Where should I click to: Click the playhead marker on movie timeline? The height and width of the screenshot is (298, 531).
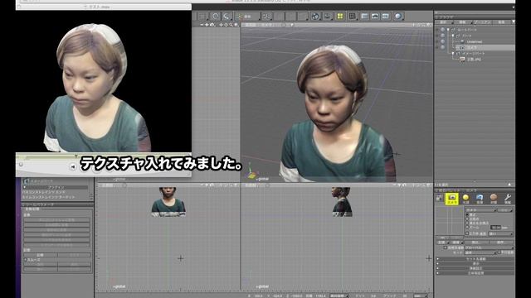point(76,156)
